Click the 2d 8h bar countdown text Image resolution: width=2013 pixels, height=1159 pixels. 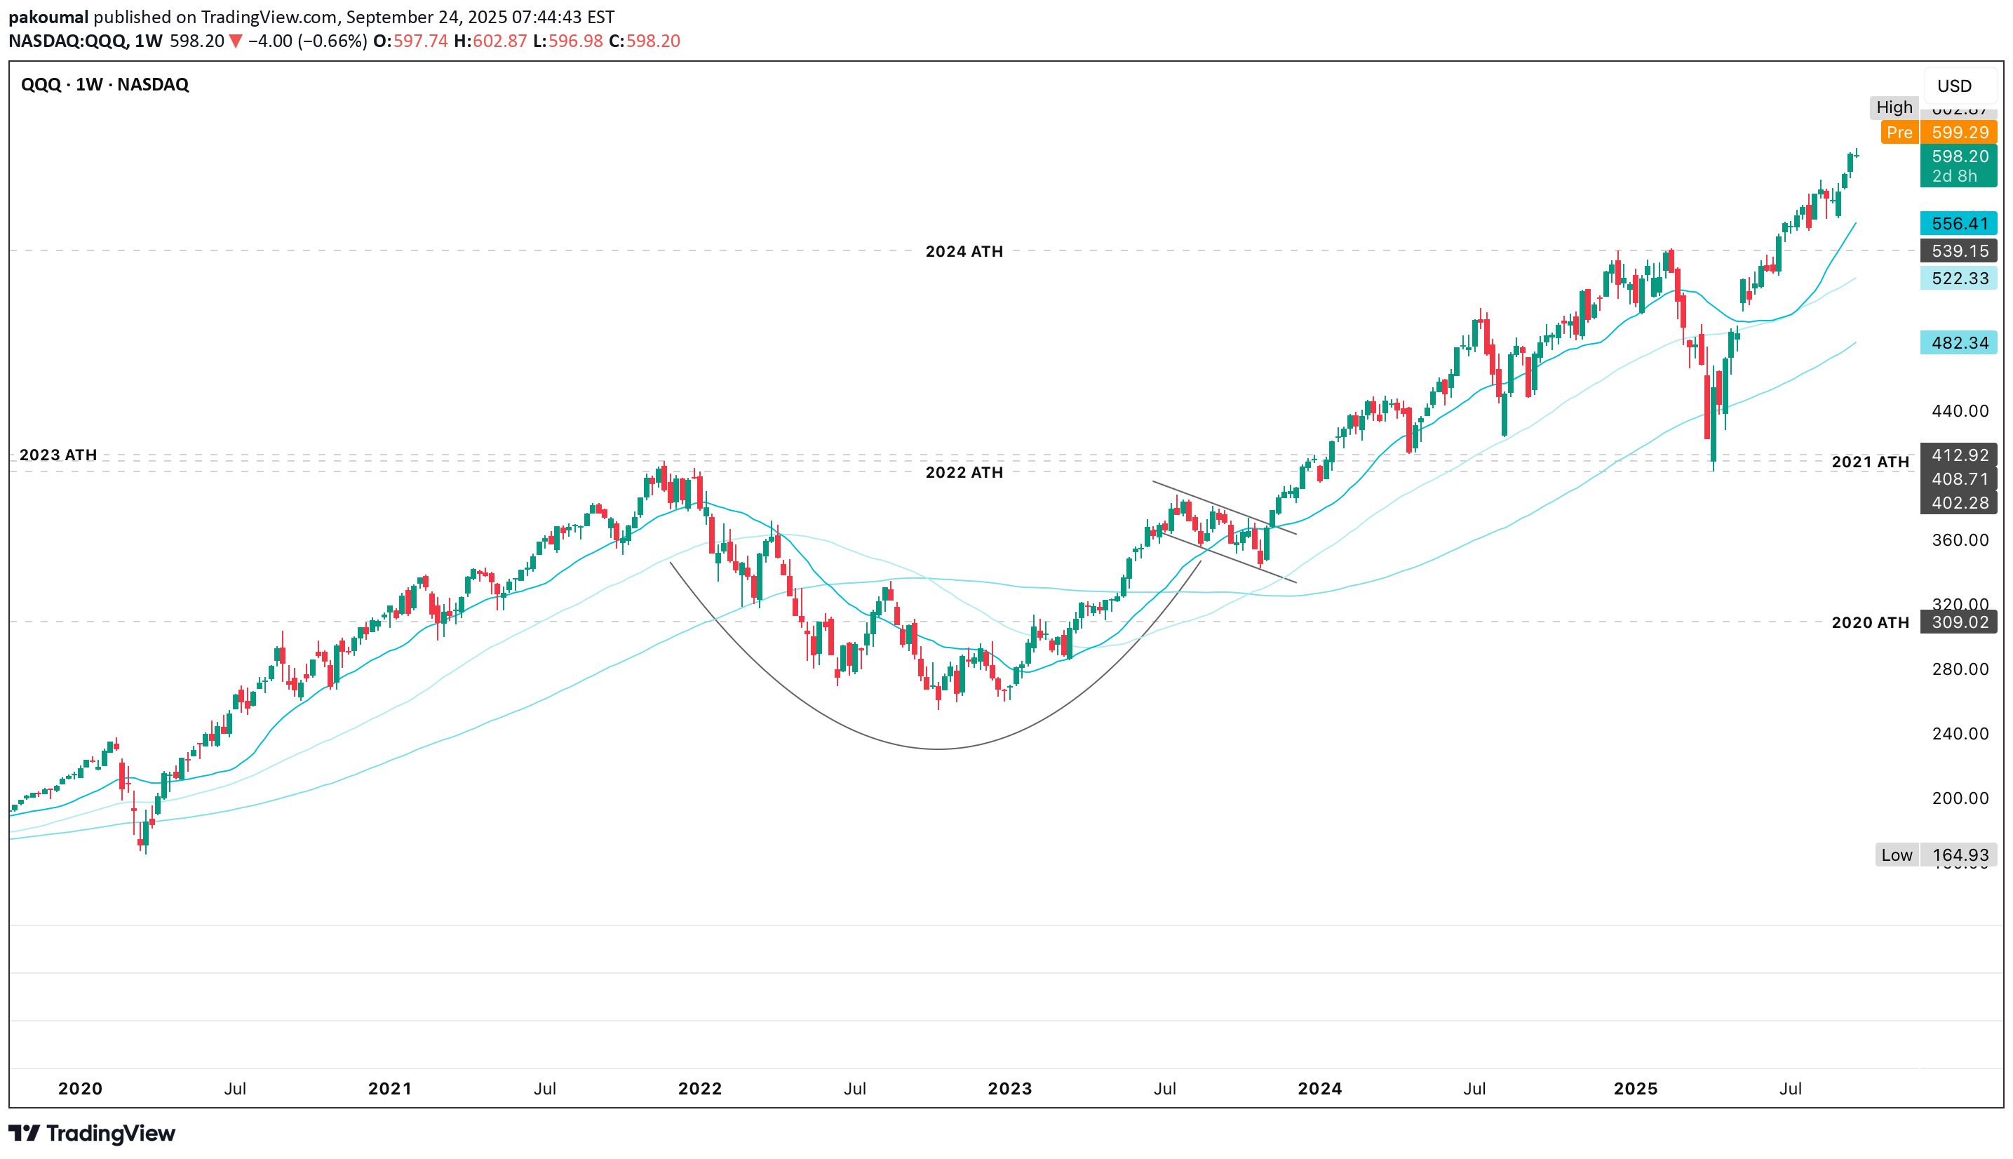(1954, 177)
